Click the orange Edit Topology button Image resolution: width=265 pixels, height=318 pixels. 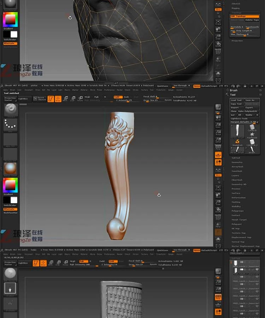(245, 16)
